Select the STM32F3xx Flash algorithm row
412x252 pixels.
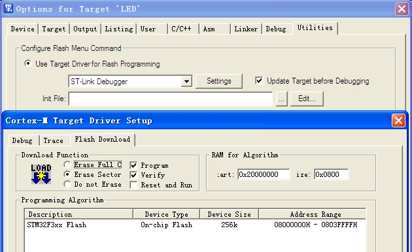pyautogui.click(x=195, y=225)
